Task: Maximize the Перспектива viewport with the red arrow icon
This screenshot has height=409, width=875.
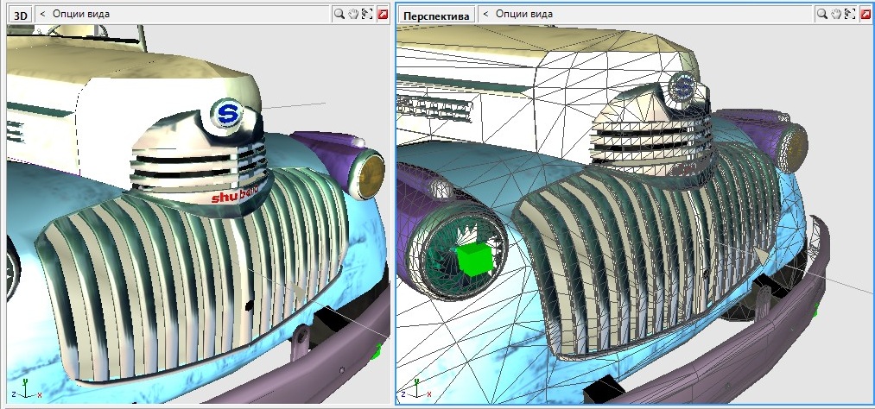Action: pyautogui.click(x=864, y=14)
